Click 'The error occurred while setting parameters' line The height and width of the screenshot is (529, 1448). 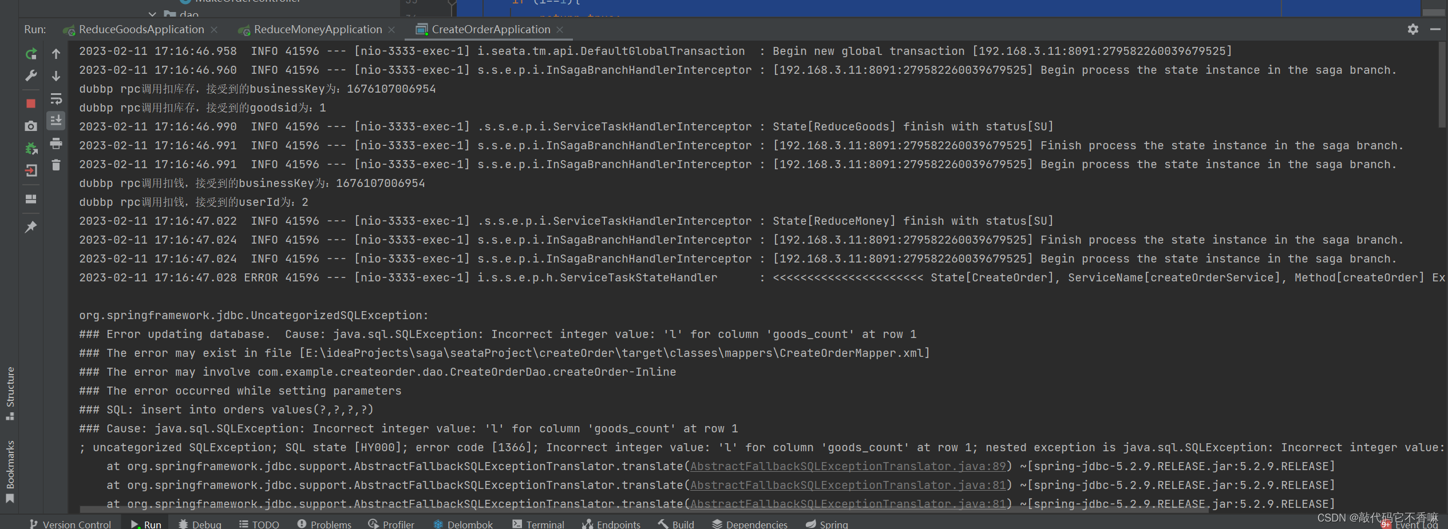coord(240,391)
